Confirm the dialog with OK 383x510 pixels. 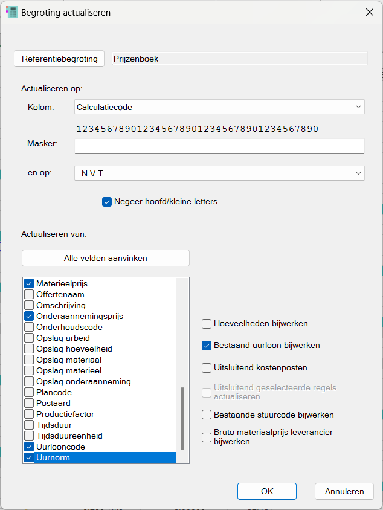click(267, 491)
